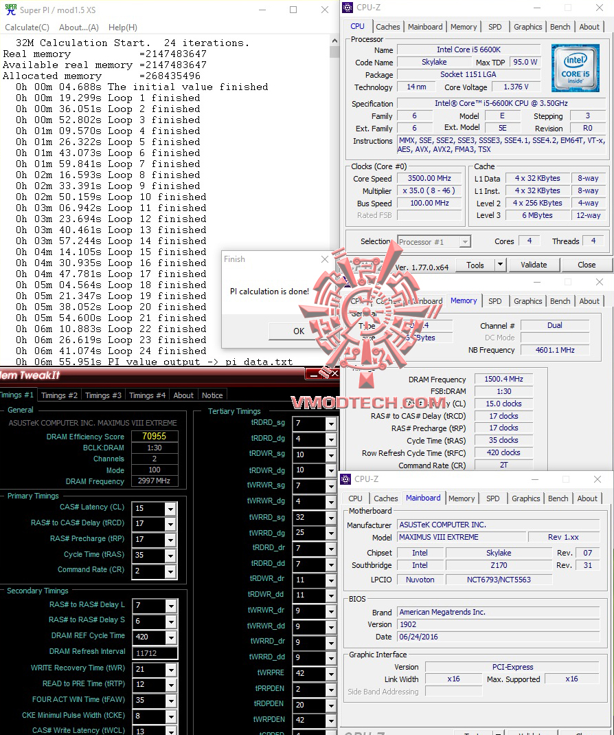Click the DRAM Frequency value 1500.4 MHz
614x735 pixels.
click(503, 380)
